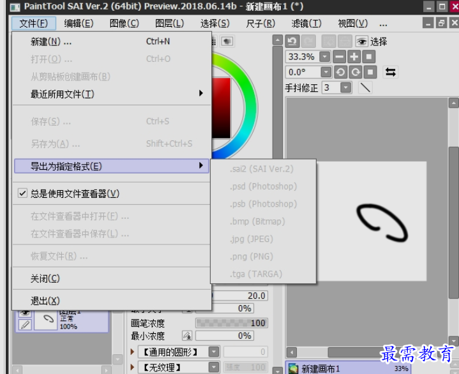Choose 新建(N) from File menu
The width and height of the screenshot is (459, 374).
pyautogui.click(x=112, y=41)
